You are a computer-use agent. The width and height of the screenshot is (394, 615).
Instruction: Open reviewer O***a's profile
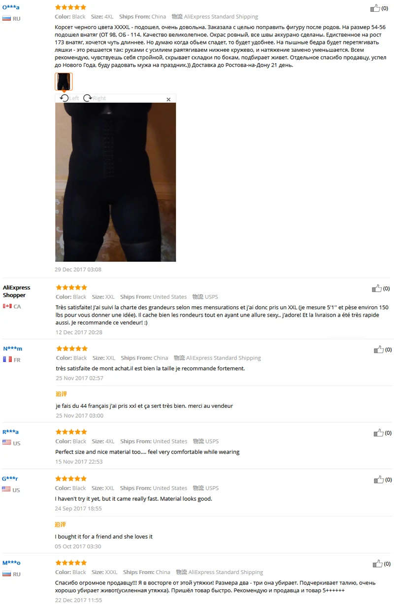click(x=11, y=7)
